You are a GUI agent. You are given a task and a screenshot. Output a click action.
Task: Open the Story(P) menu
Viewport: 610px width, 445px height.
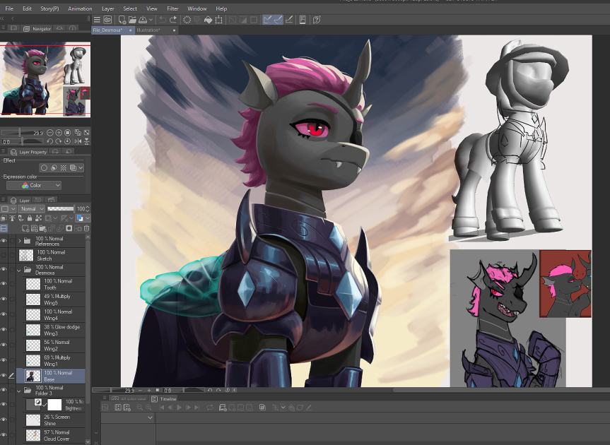click(x=49, y=8)
